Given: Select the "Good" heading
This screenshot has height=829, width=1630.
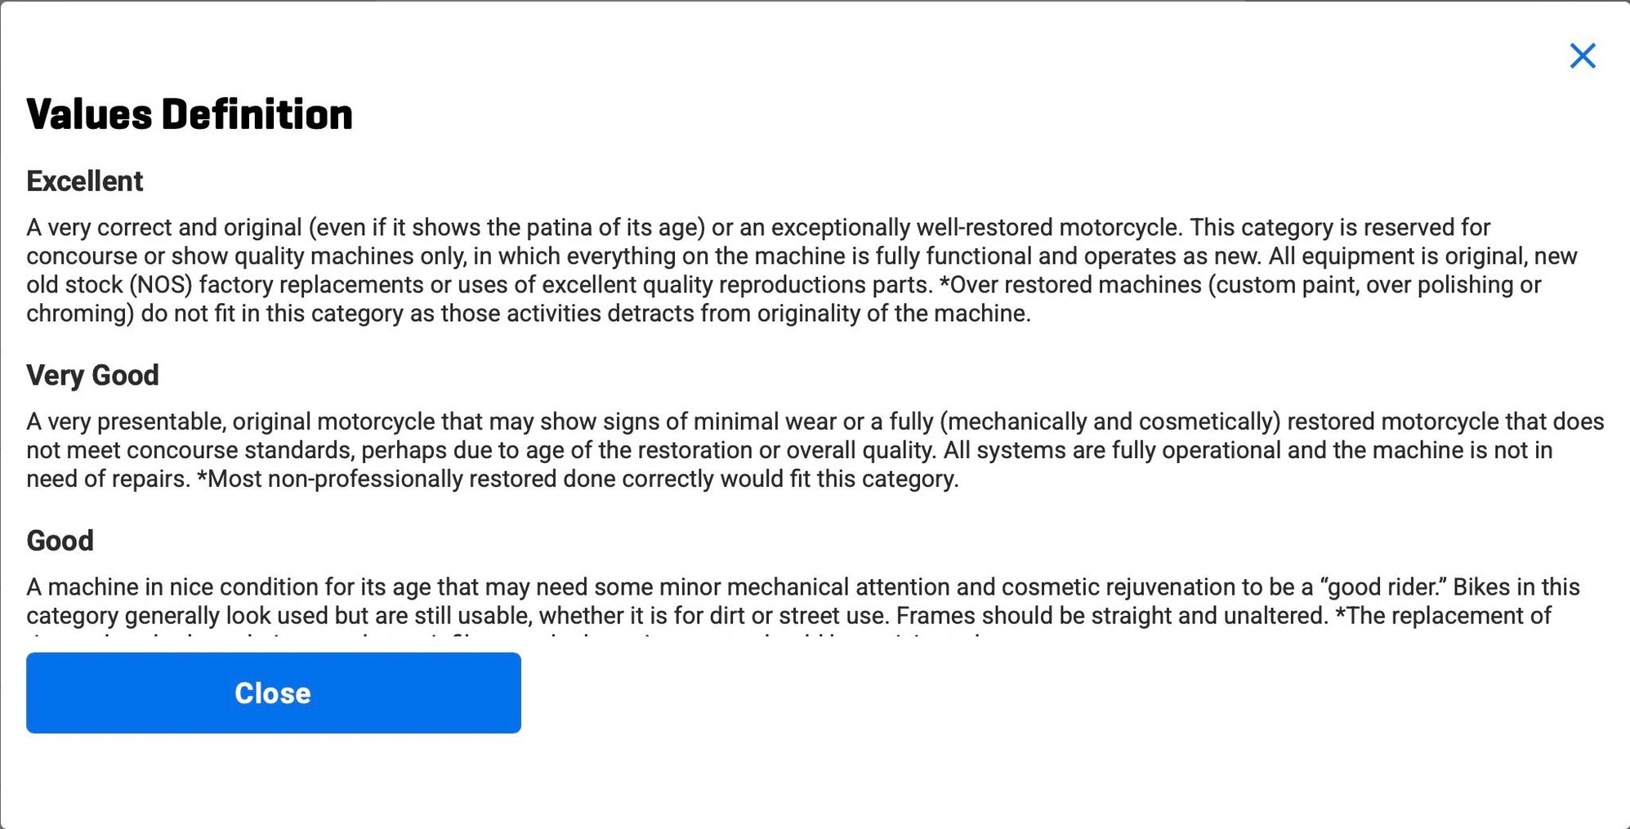Looking at the screenshot, I should point(60,541).
